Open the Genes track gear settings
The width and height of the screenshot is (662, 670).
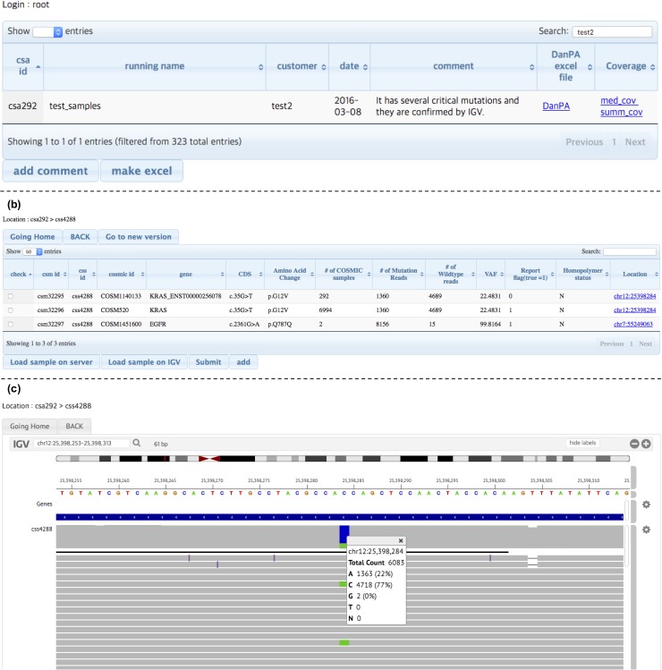645,505
